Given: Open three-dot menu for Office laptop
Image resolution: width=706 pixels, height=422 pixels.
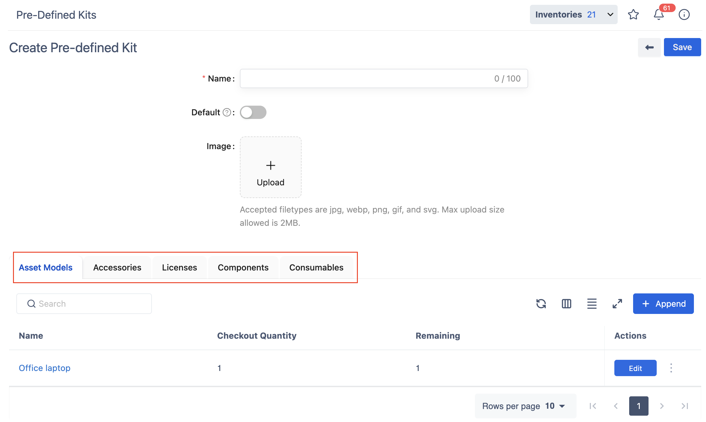Looking at the screenshot, I should pos(671,368).
